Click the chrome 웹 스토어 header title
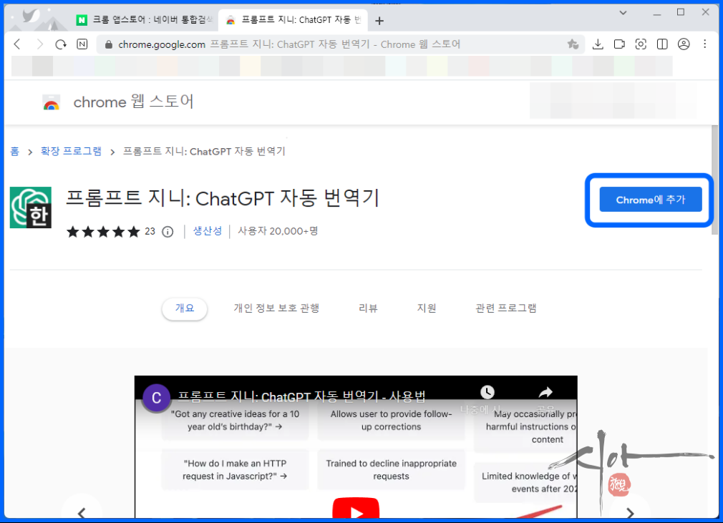Viewport: 723px width, 523px height. coord(134,102)
